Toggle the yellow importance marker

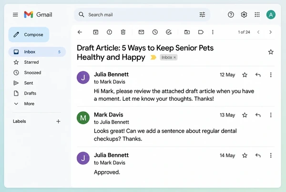click(x=153, y=58)
